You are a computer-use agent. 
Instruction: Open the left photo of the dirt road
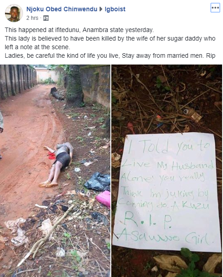click(x=55, y=171)
